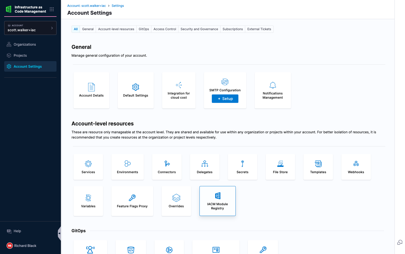405x254 pixels.
Task: Open the Overrides layers icon
Action: pyautogui.click(x=176, y=198)
